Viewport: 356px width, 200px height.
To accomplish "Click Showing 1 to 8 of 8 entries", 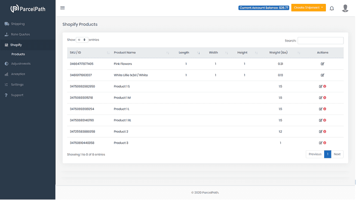I will [86, 155].
